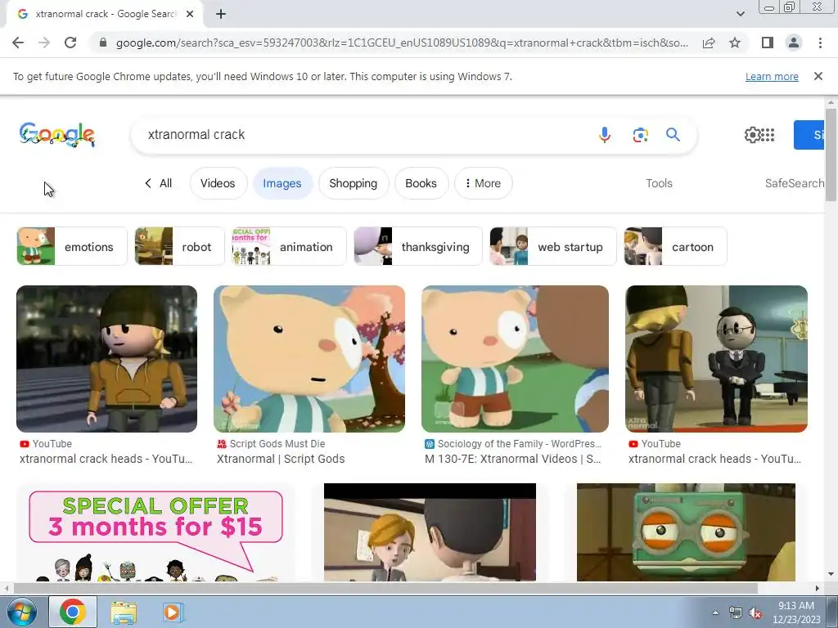Viewport: 838px width, 628px height.
Task: Open network status tray icon
Action: click(x=736, y=613)
